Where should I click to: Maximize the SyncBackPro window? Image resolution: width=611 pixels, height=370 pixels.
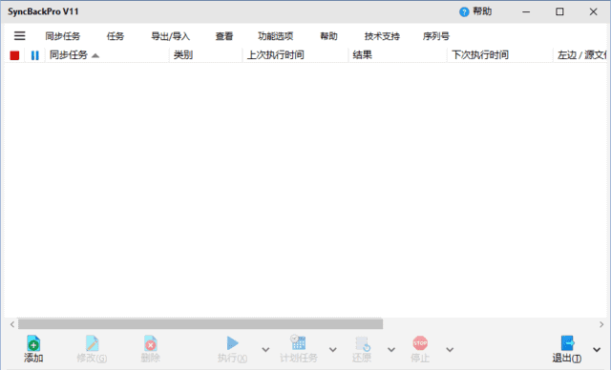559,12
